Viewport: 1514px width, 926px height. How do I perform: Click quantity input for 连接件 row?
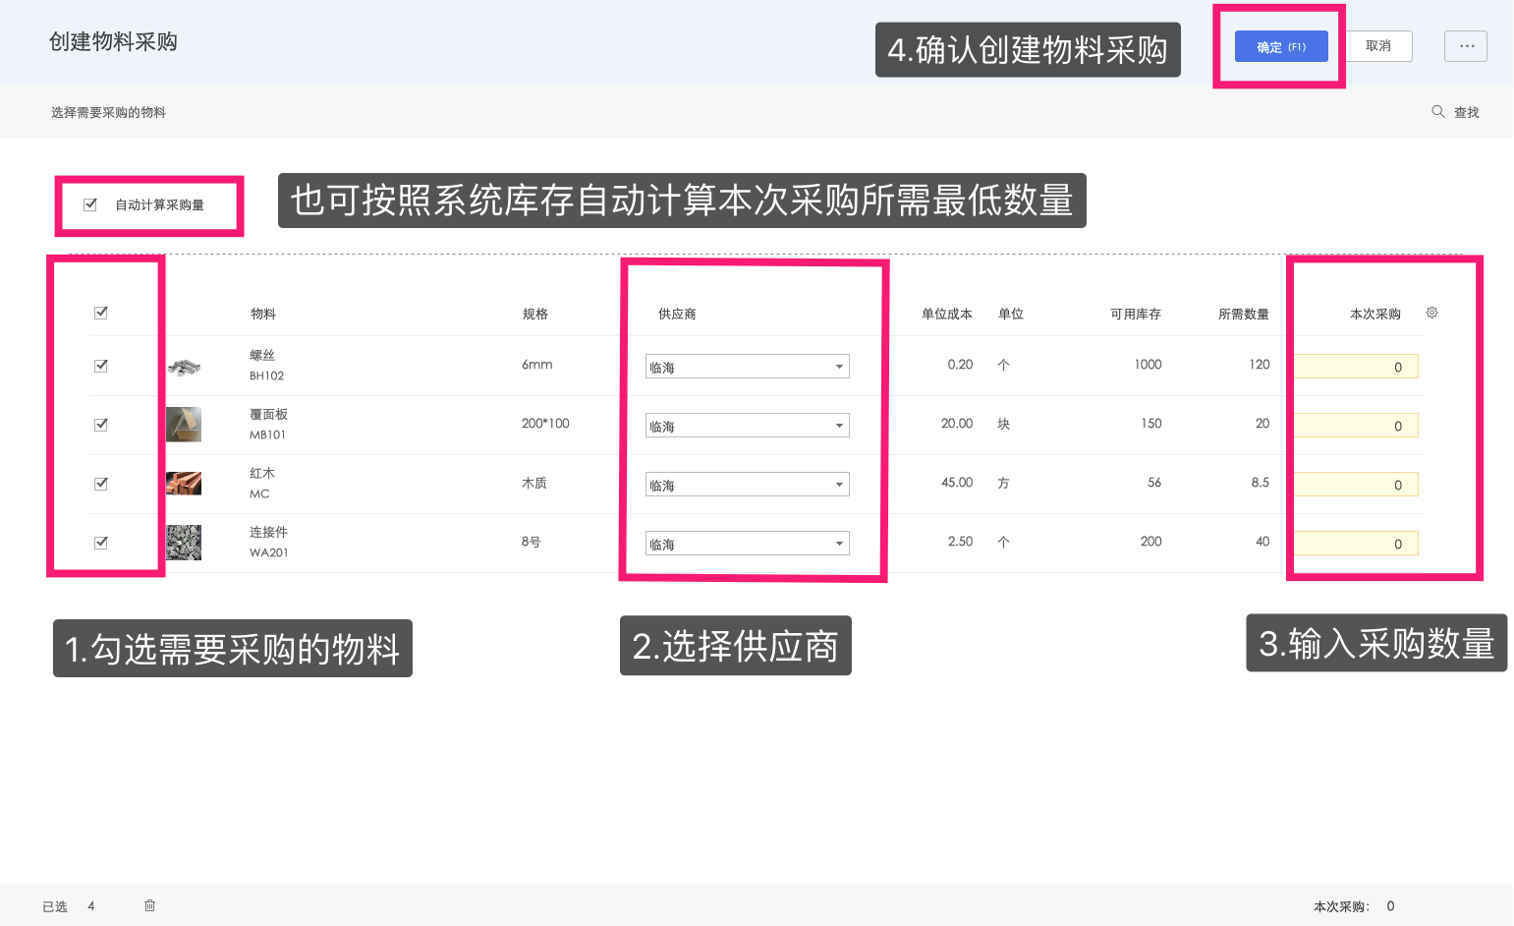click(1356, 543)
